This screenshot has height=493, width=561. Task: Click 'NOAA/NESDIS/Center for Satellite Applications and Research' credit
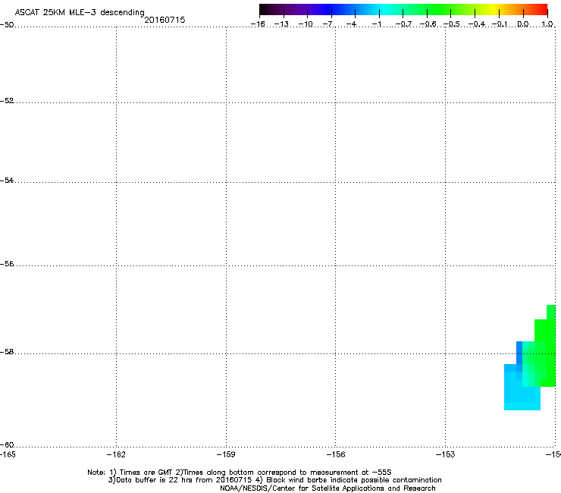(x=328, y=488)
